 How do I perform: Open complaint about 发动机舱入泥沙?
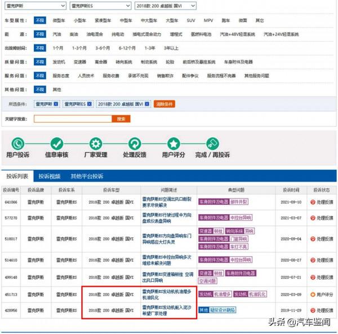167,310
